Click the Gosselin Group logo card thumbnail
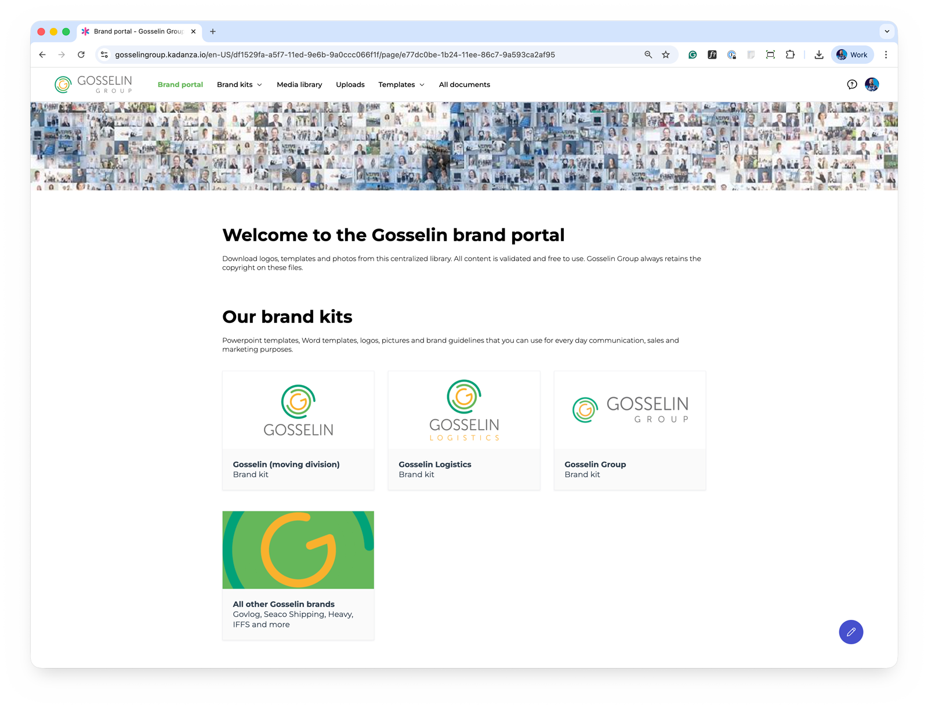928x708 pixels. click(630, 411)
